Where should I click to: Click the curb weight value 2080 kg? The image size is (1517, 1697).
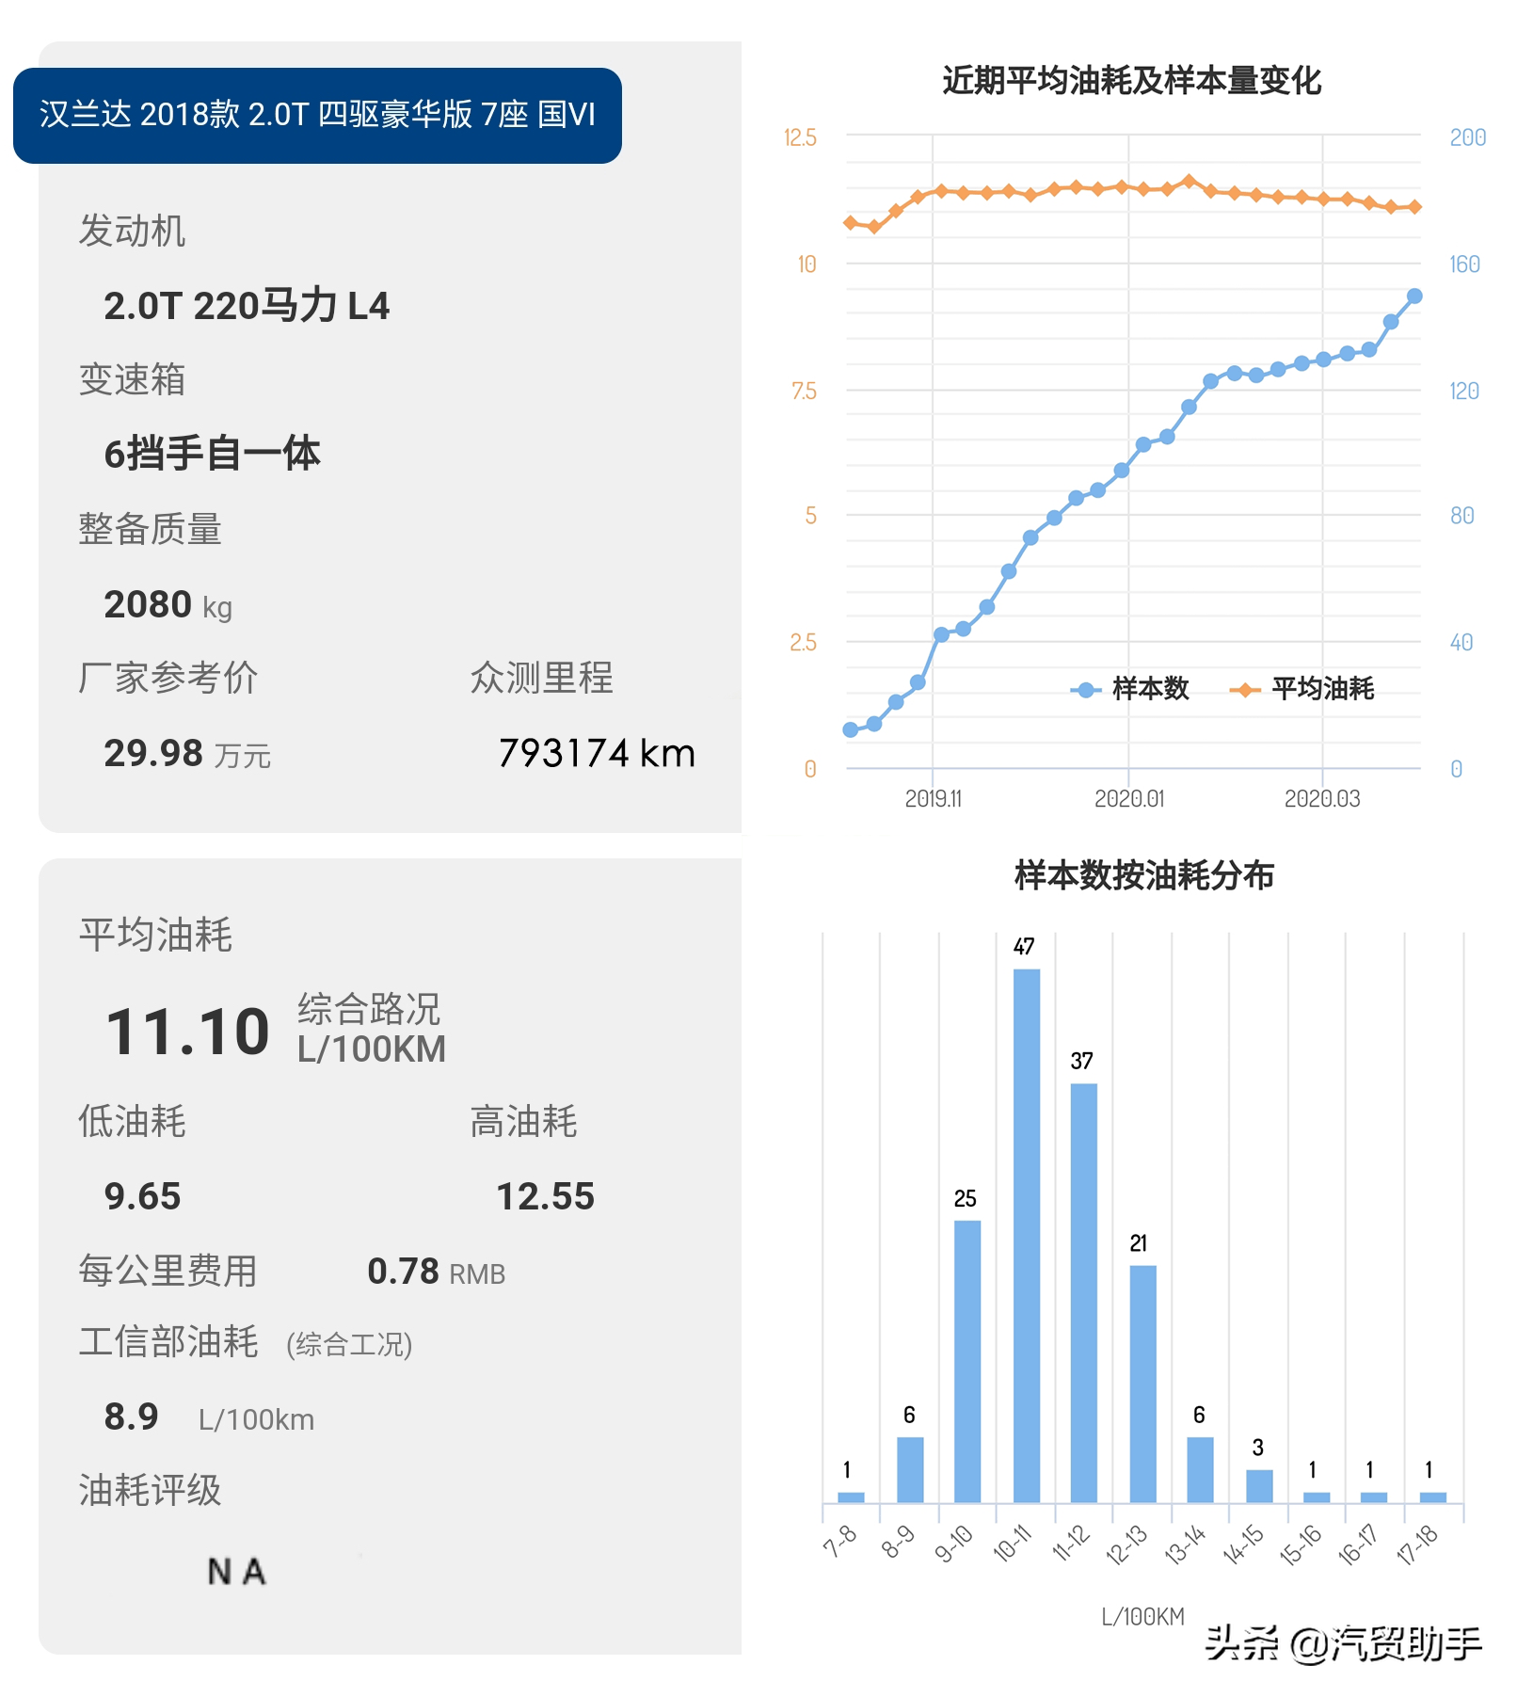click(168, 604)
